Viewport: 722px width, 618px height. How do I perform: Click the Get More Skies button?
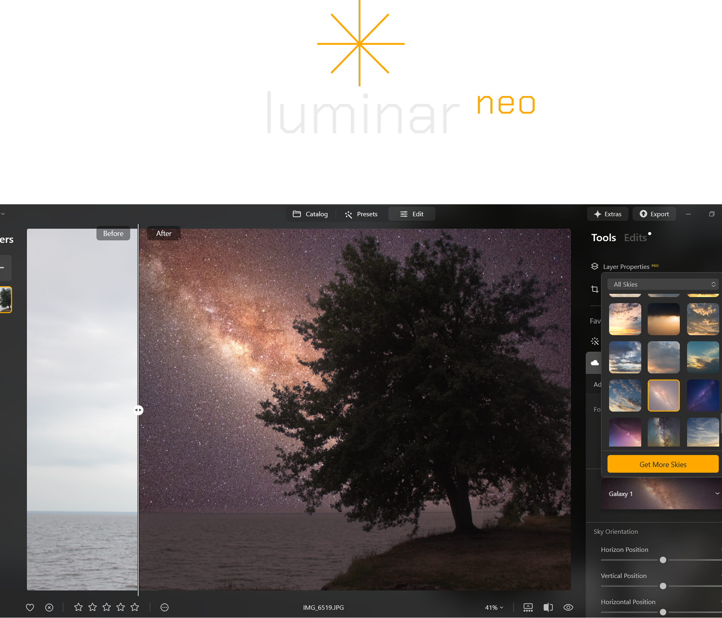pos(663,464)
